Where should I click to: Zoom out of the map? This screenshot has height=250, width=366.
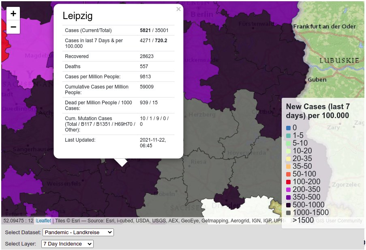click(x=13, y=27)
